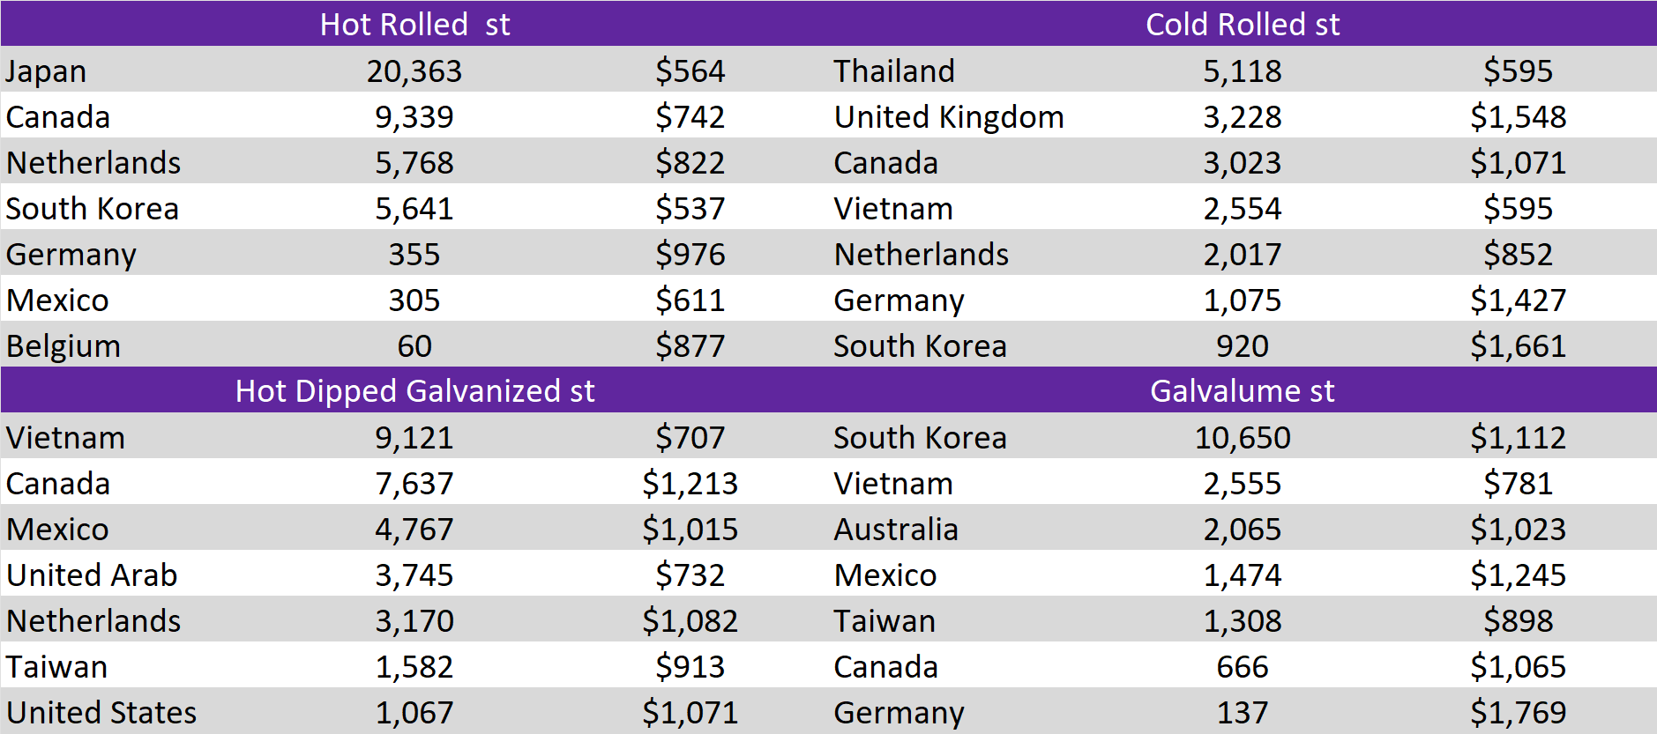
Task: Click the 9,121 Vietnam volume cell
Action: coord(414,437)
